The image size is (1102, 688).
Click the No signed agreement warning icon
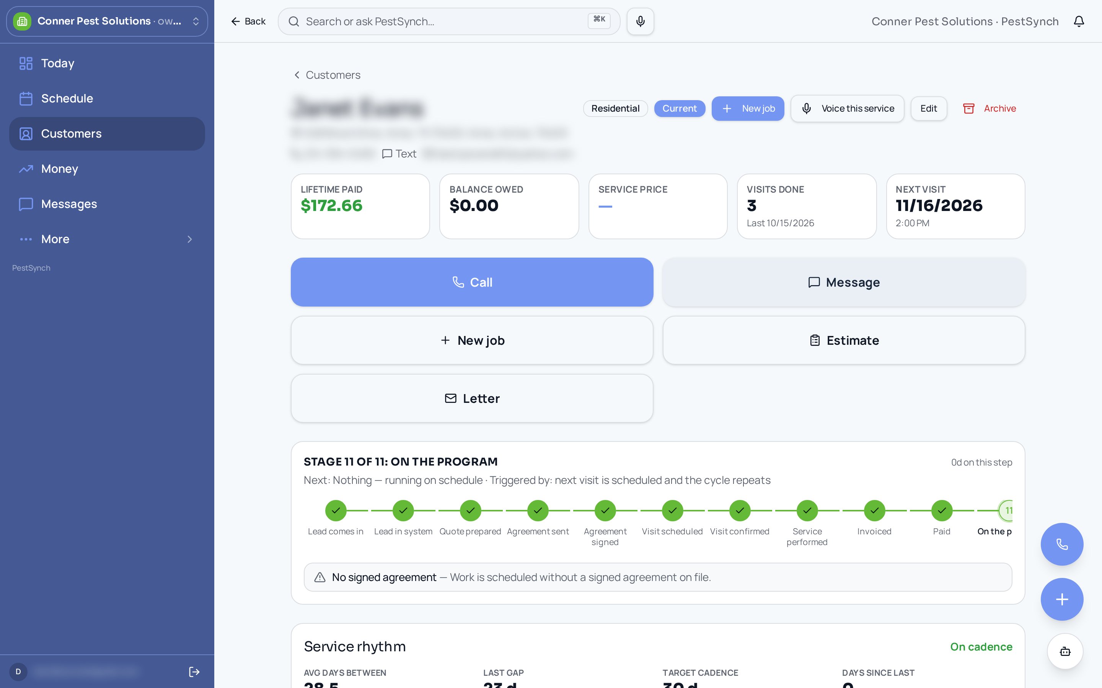click(320, 577)
